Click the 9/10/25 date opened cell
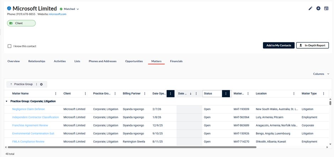The image size is (334, 157). (158, 133)
